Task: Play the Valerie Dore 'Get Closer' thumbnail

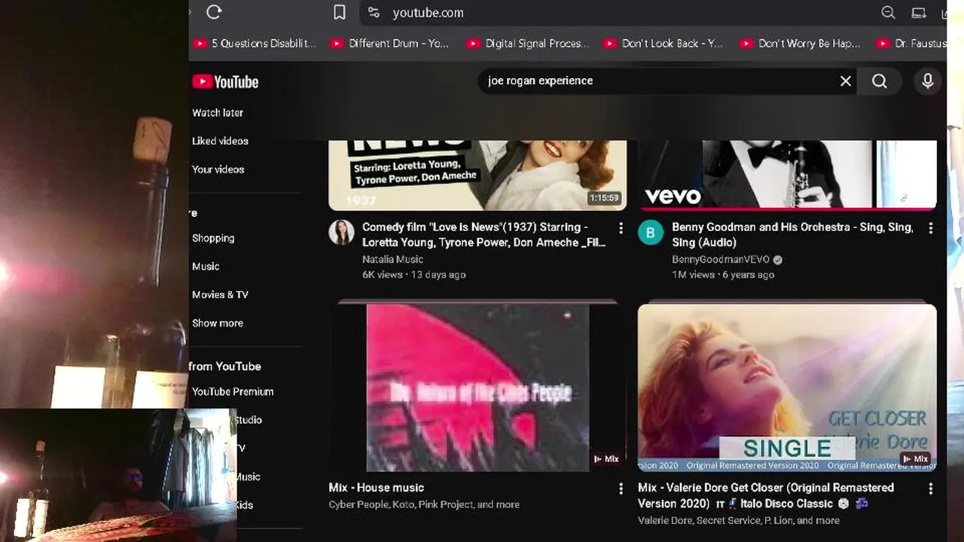Action: [x=787, y=387]
